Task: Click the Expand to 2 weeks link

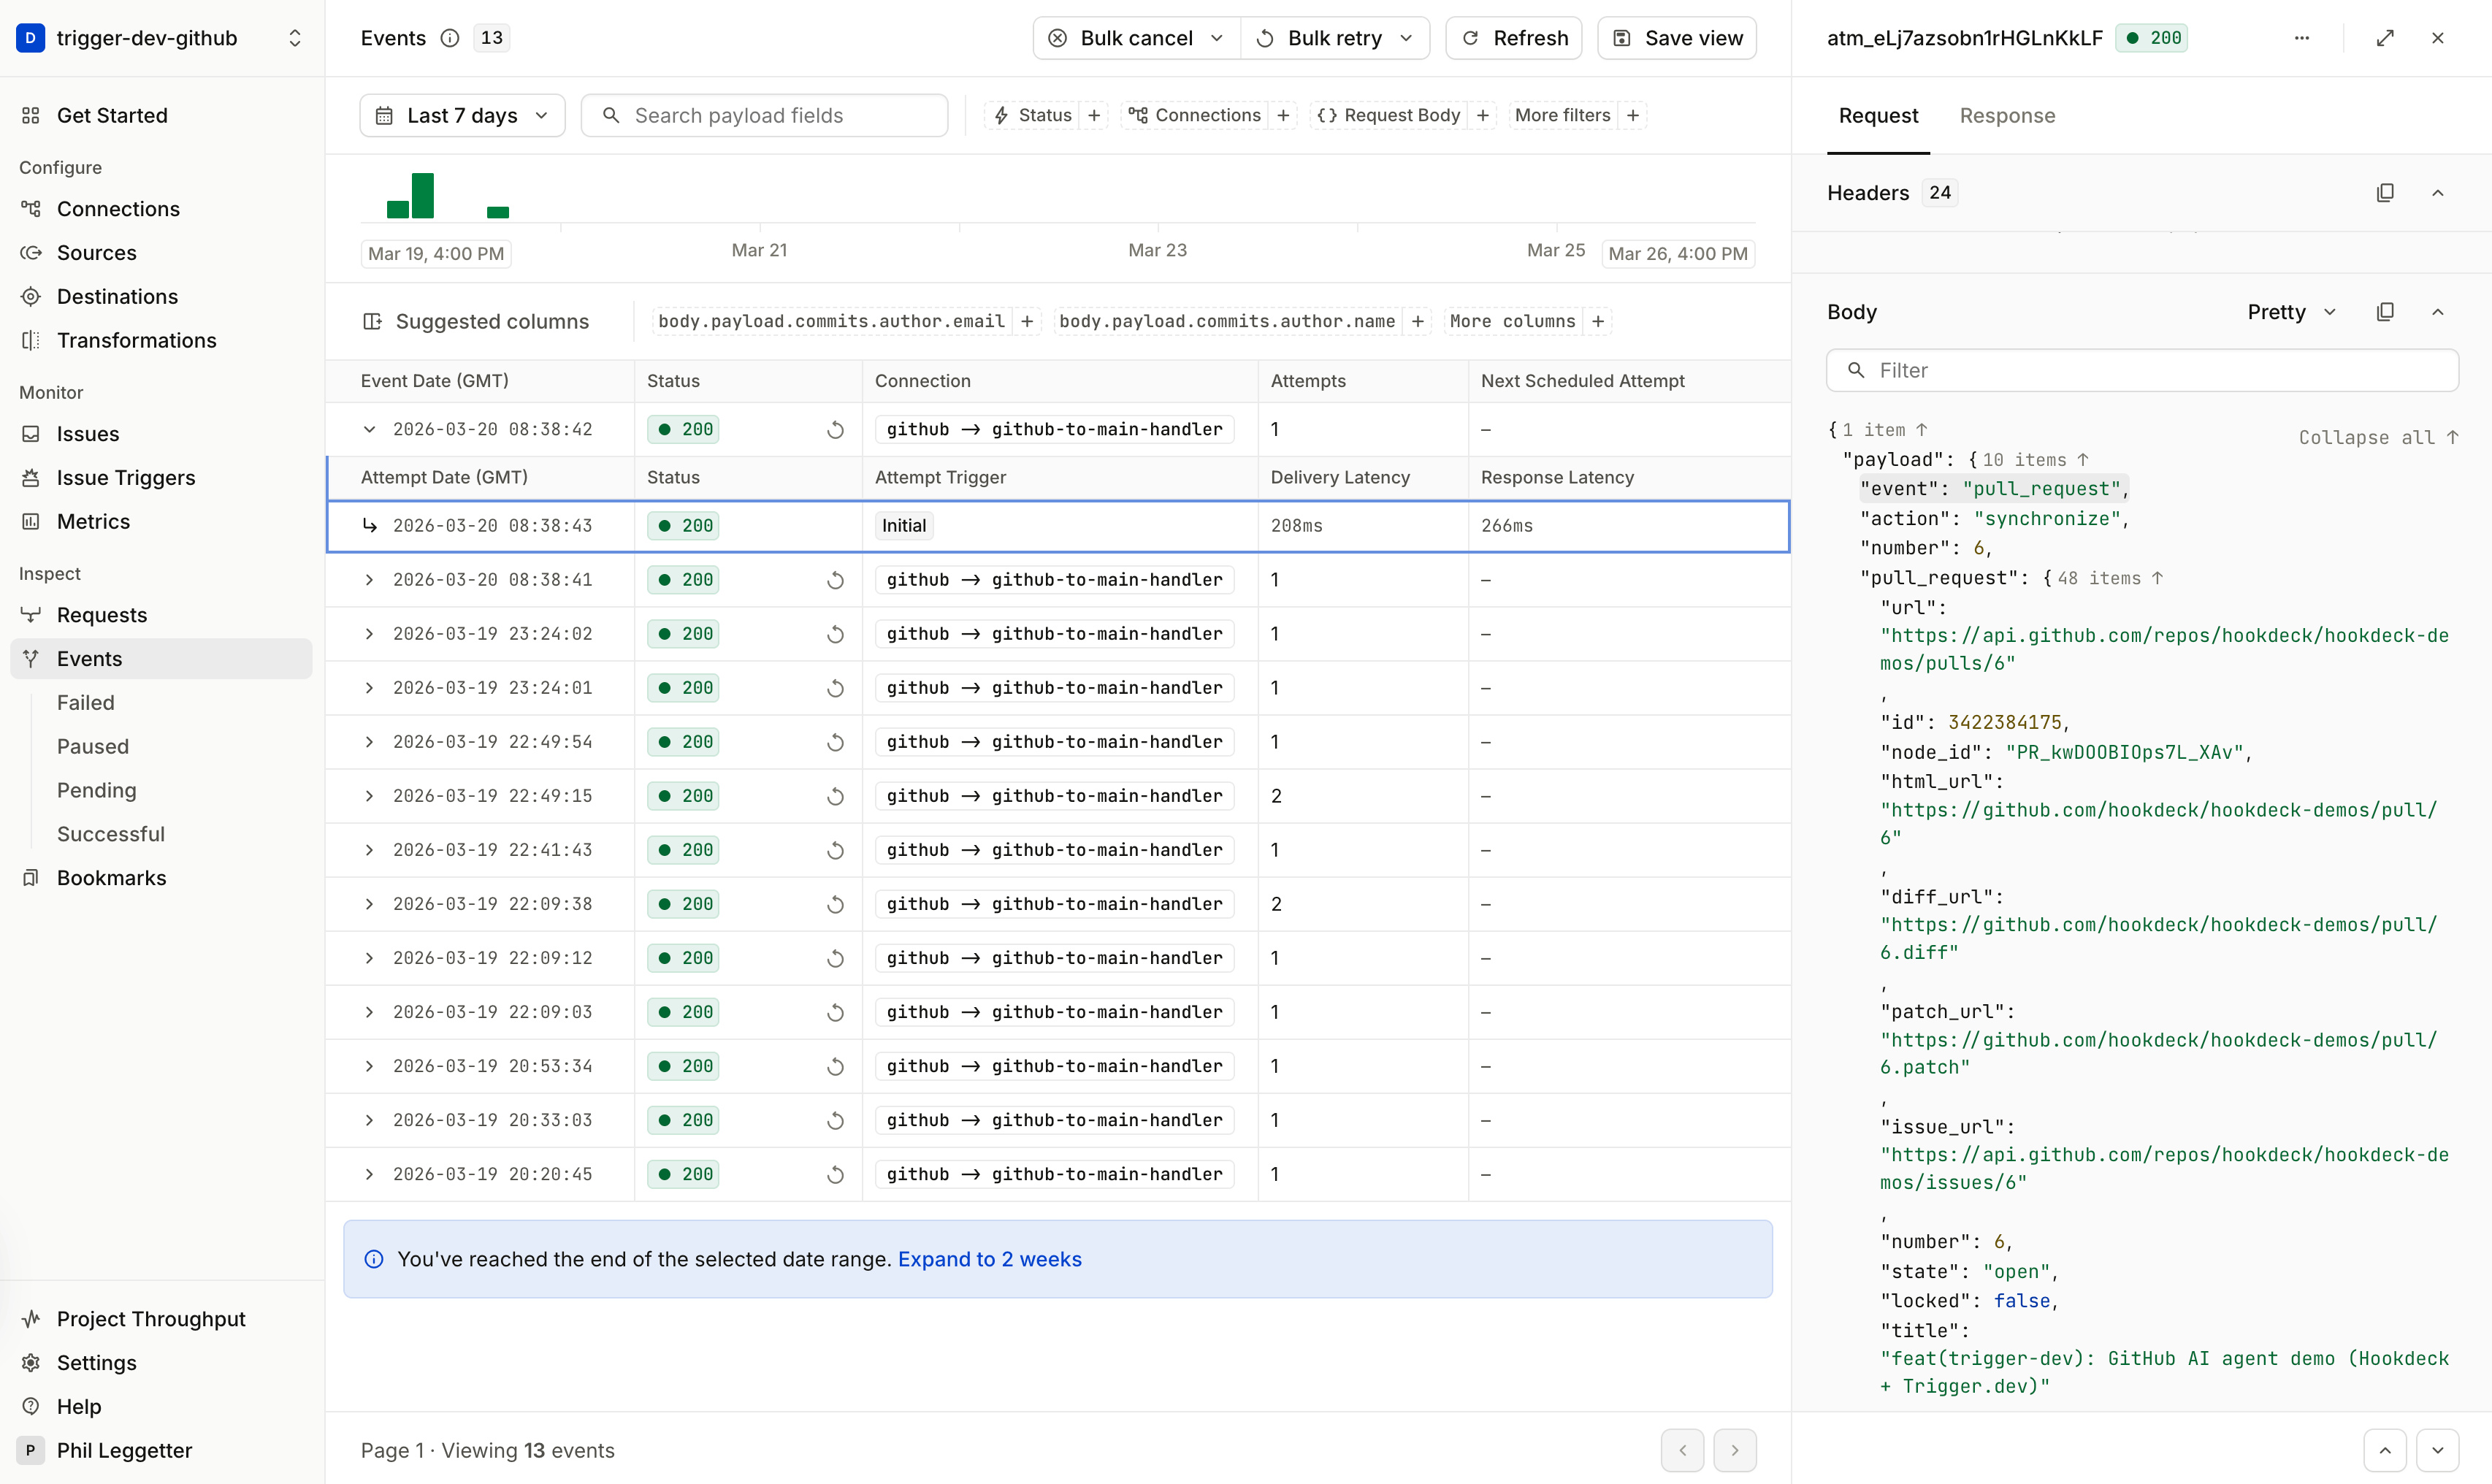Action: tap(990, 1259)
